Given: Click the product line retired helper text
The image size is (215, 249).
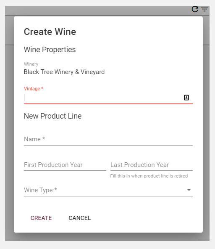Looking at the screenshot, I should (x=149, y=176).
